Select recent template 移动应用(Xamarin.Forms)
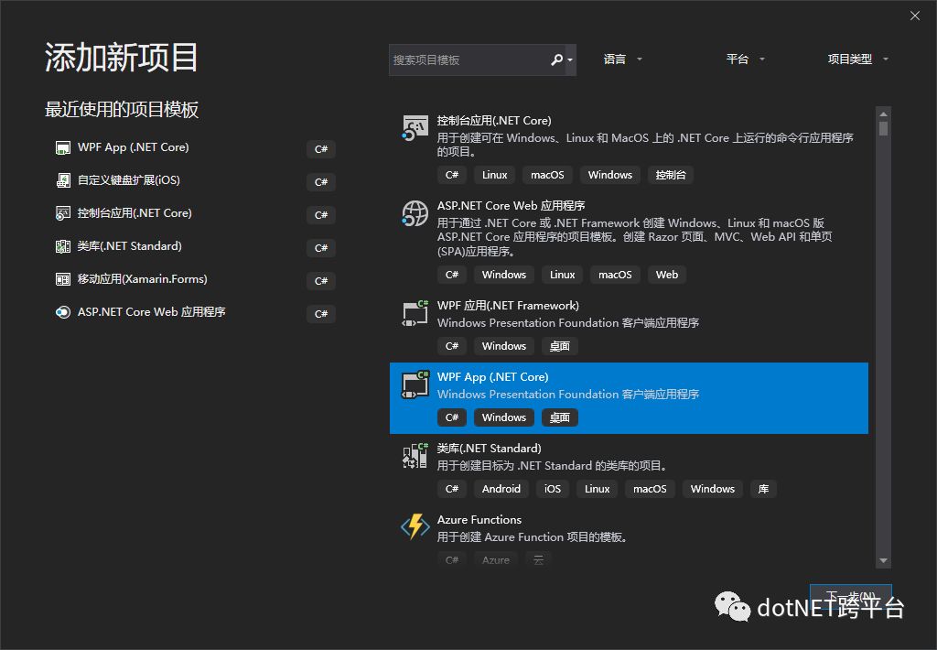The height and width of the screenshot is (650, 937). coord(142,278)
